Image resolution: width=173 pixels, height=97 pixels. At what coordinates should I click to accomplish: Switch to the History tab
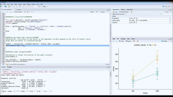pos(123,10)
